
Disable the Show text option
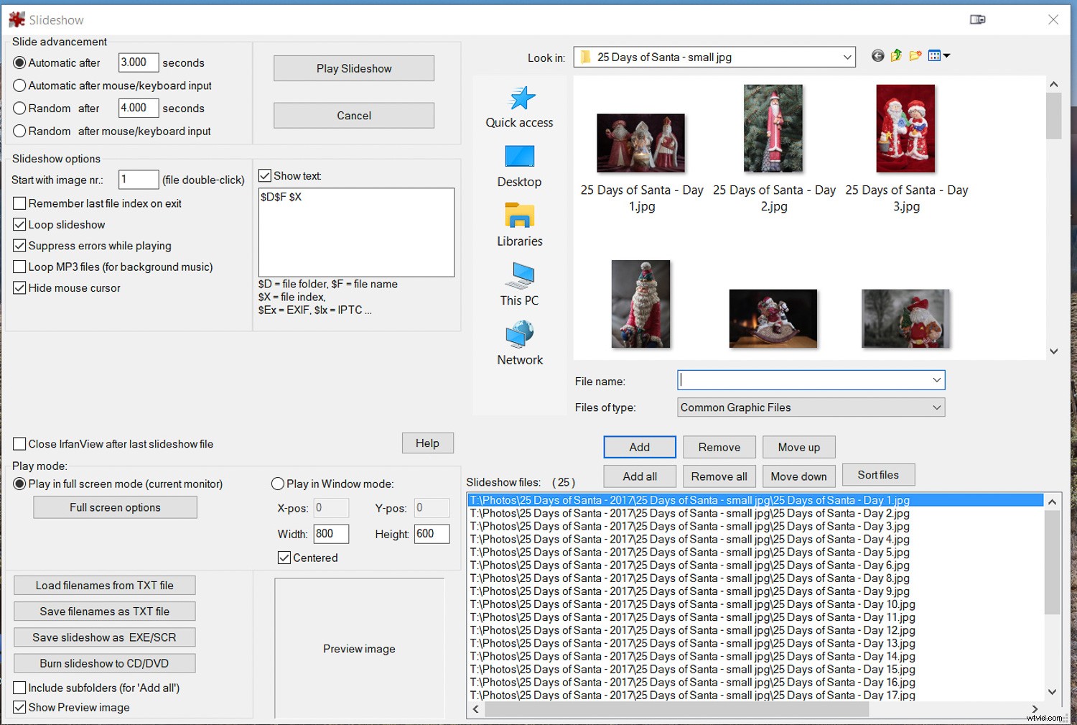pyautogui.click(x=265, y=175)
